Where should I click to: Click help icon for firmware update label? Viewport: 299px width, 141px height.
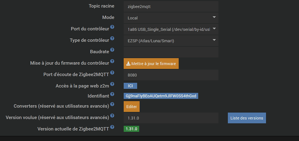112,61
